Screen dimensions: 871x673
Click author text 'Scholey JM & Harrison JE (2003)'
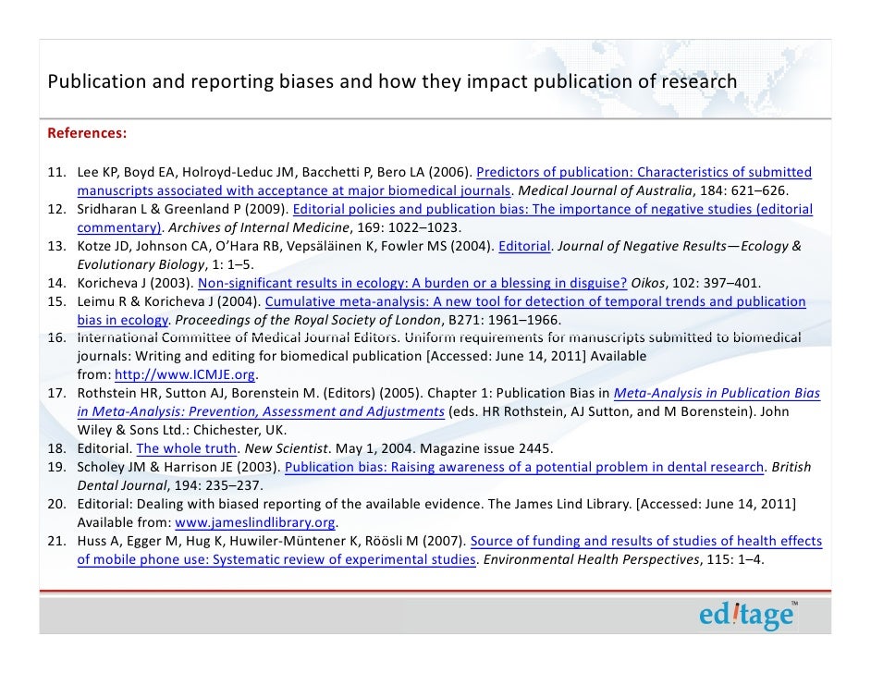point(178,467)
